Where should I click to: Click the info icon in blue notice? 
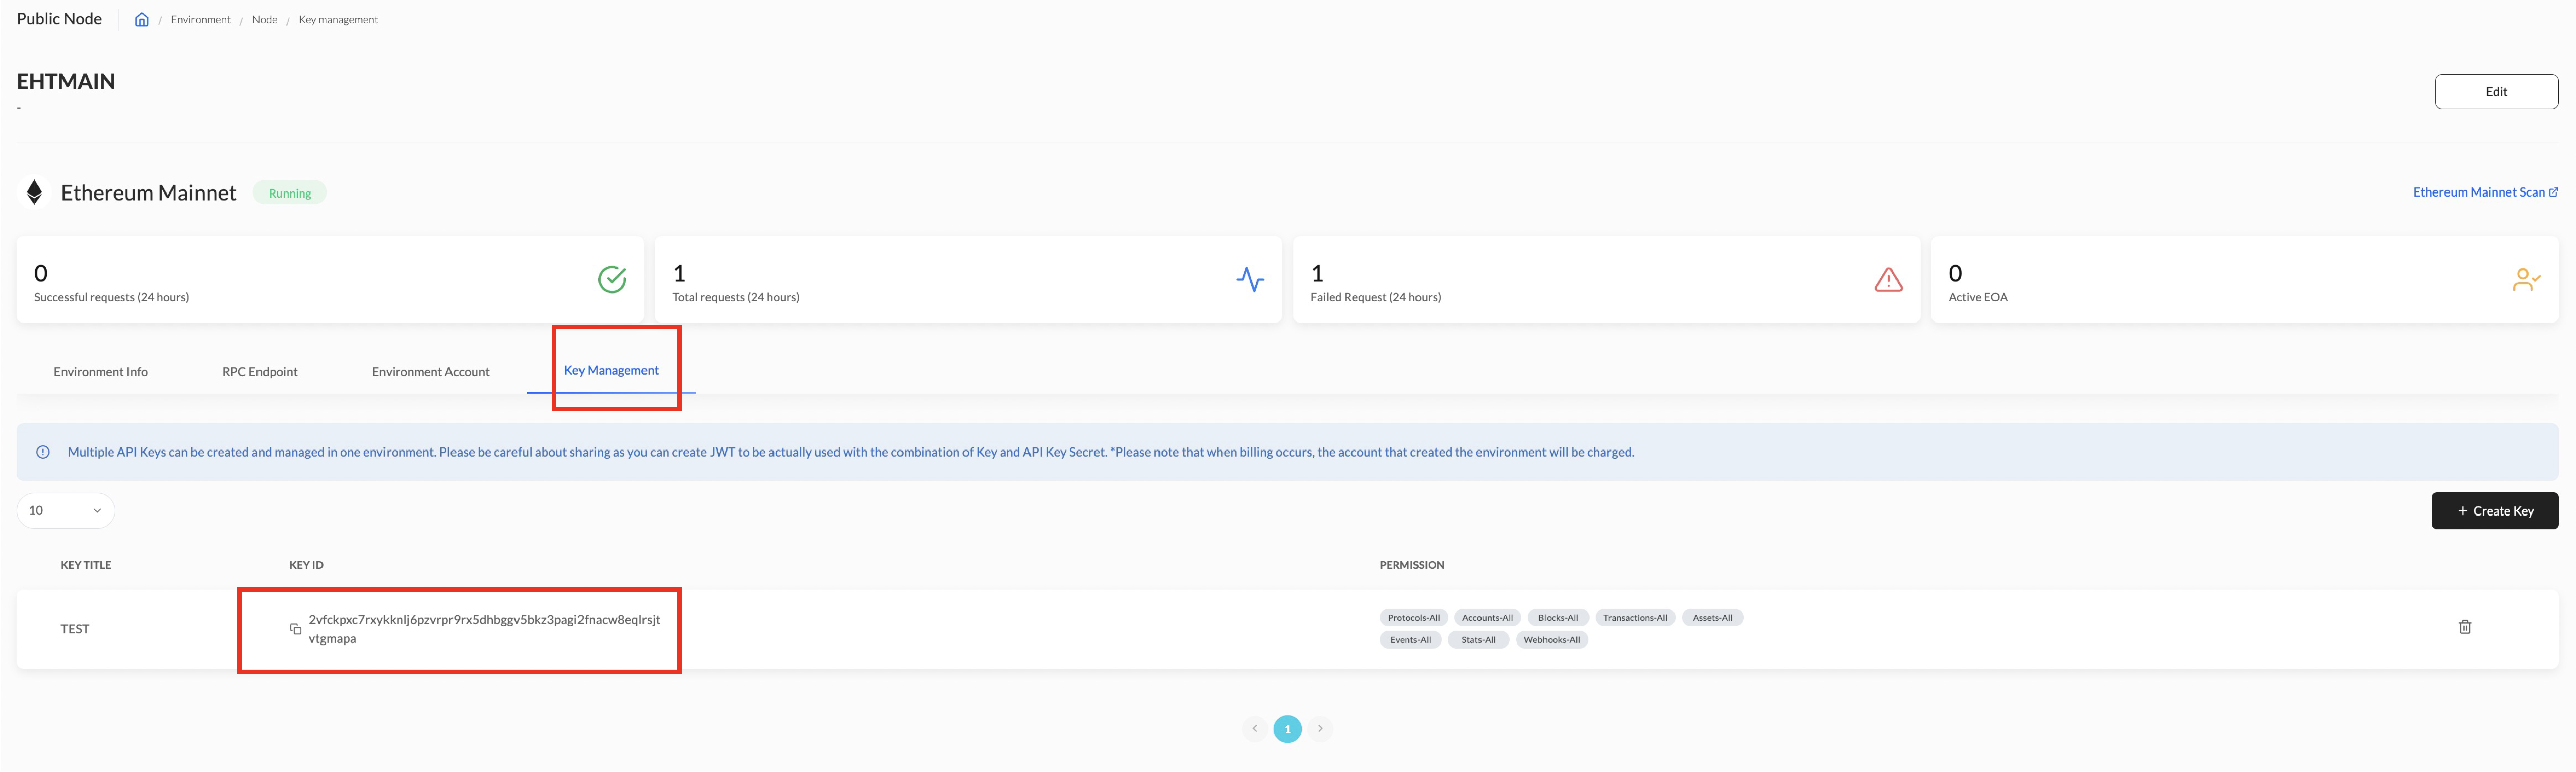point(43,452)
